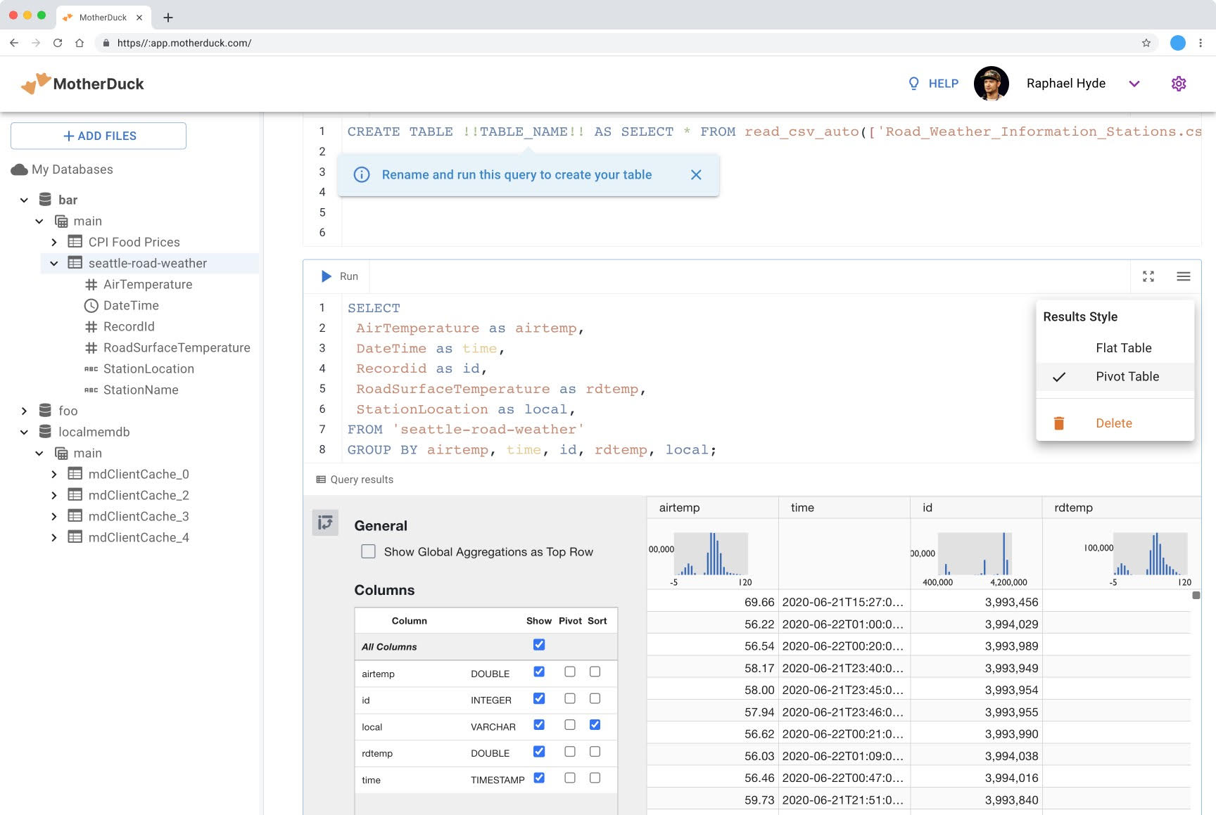Screen dimensions: 1216x815
Task: Open the hamburger menu in query cell
Action: coord(1184,276)
